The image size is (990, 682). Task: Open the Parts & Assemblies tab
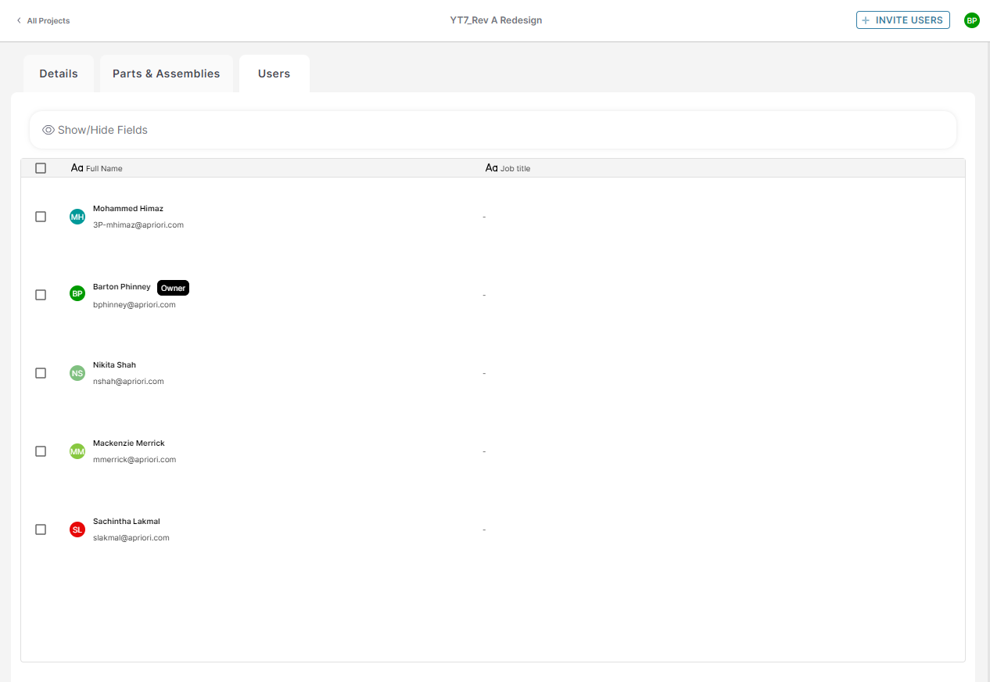[x=166, y=74]
